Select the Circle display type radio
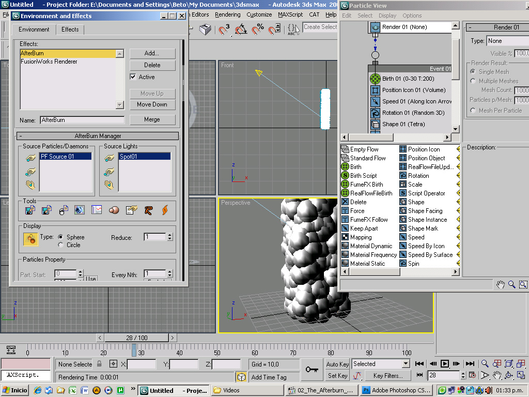529x397 pixels. (61, 245)
